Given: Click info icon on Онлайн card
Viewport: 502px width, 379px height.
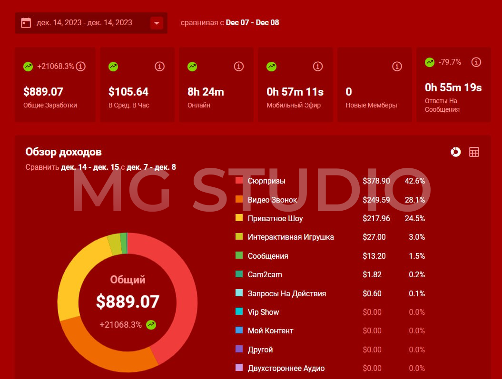Looking at the screenshot, I should [238, 67].
